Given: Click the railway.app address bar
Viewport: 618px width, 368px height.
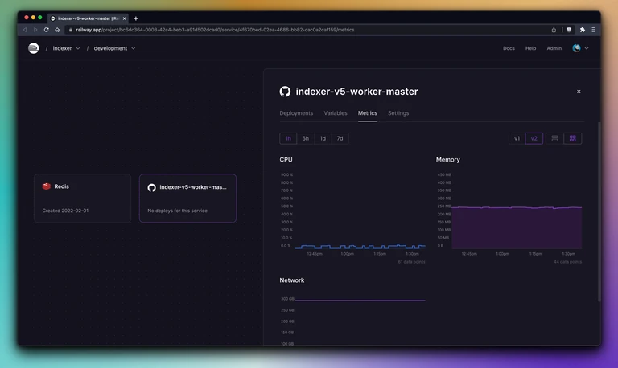Looking at the screenshot, I should click(x=307, y=30).
